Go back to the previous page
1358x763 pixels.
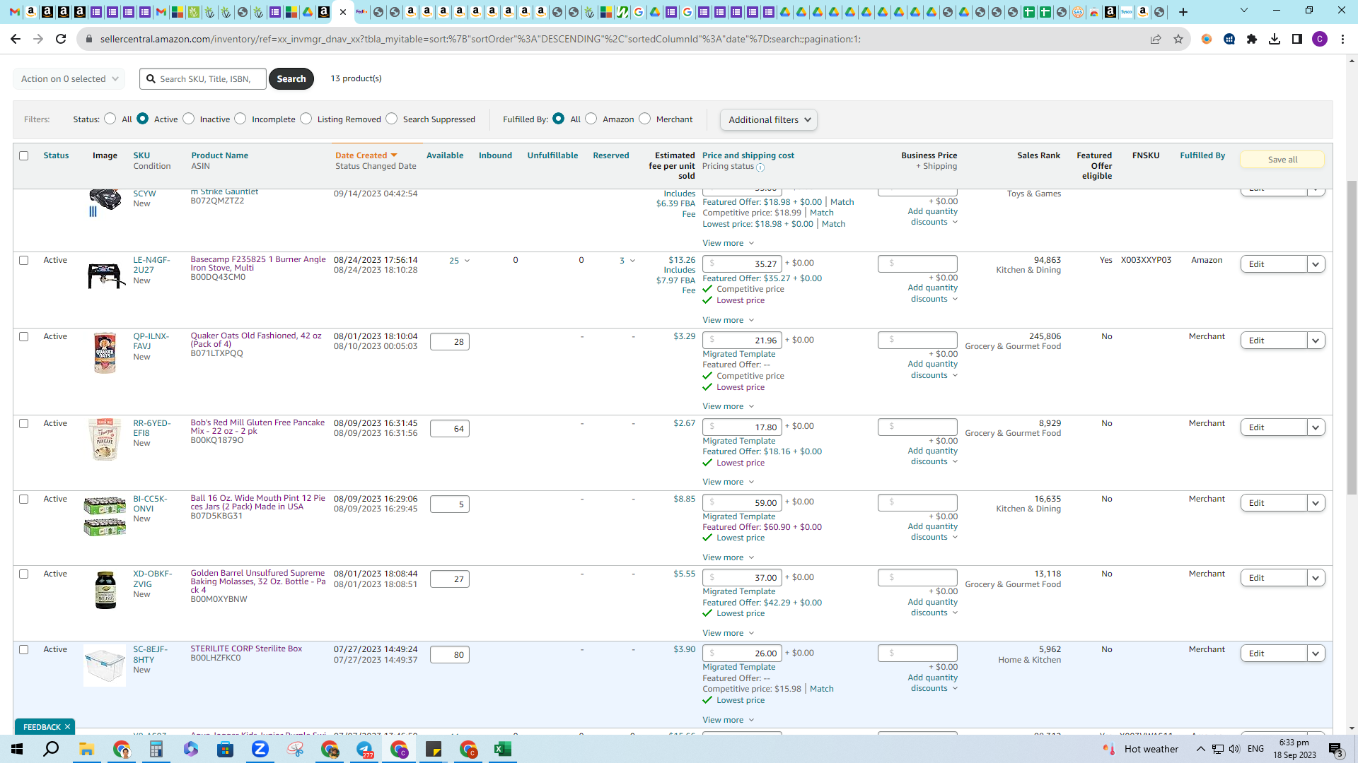tap(16, 39)
